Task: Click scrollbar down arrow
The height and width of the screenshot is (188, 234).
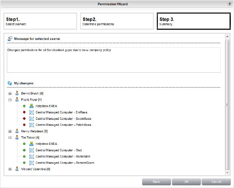Action: (227, 173)
